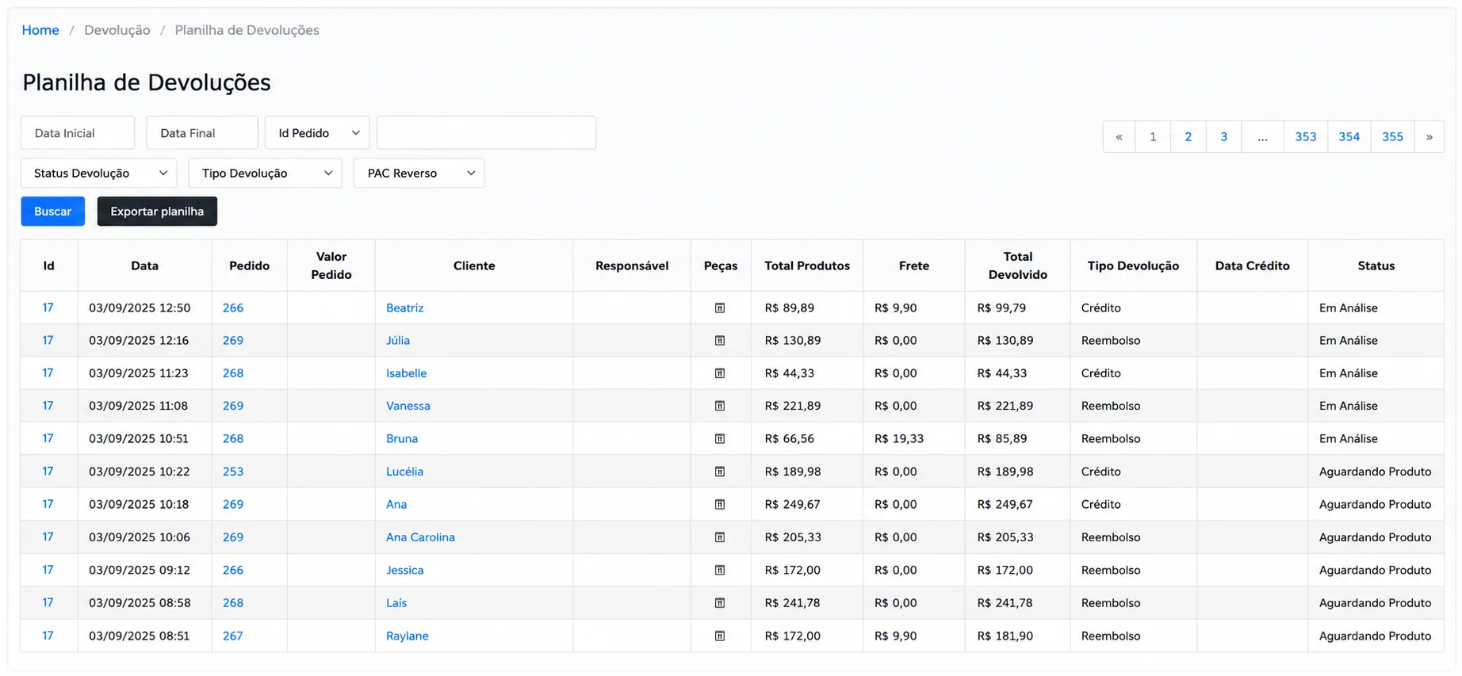Open Id 17 link in Beatriz's row
1462x676 pixels.
[x=48, y=307]
